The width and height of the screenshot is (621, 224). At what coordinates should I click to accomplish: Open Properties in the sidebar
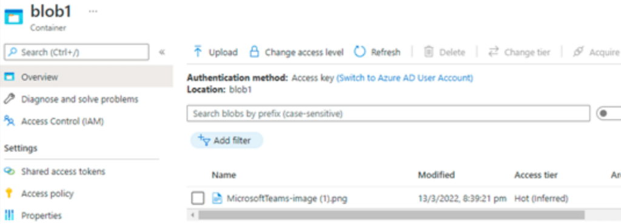tap(42, 216)
